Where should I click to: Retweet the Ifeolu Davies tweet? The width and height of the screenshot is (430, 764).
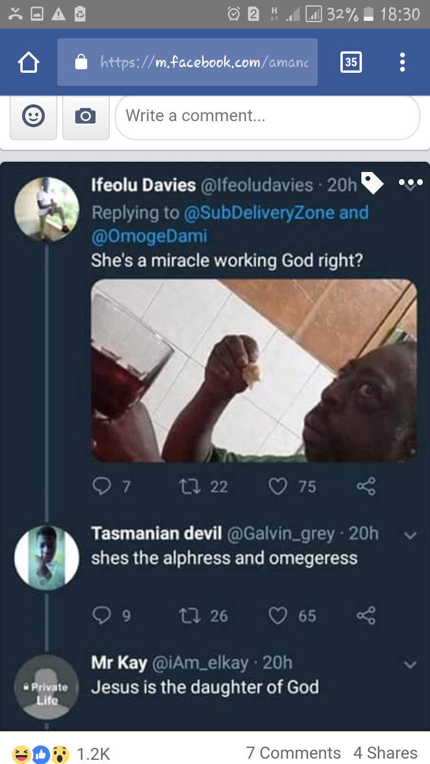pyautogui.click(x=189, y=486)
